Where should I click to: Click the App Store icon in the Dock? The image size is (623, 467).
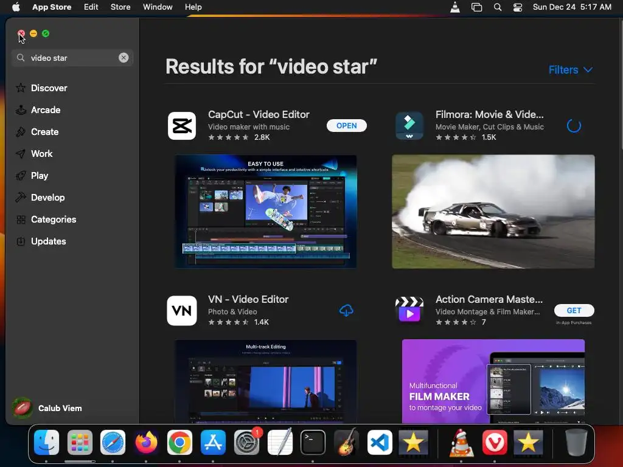213,442
